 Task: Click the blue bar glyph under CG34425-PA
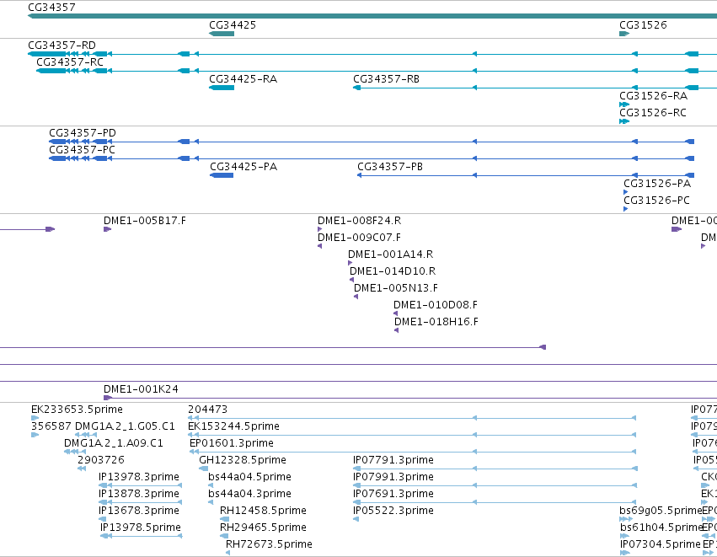[x=222, y=175]
